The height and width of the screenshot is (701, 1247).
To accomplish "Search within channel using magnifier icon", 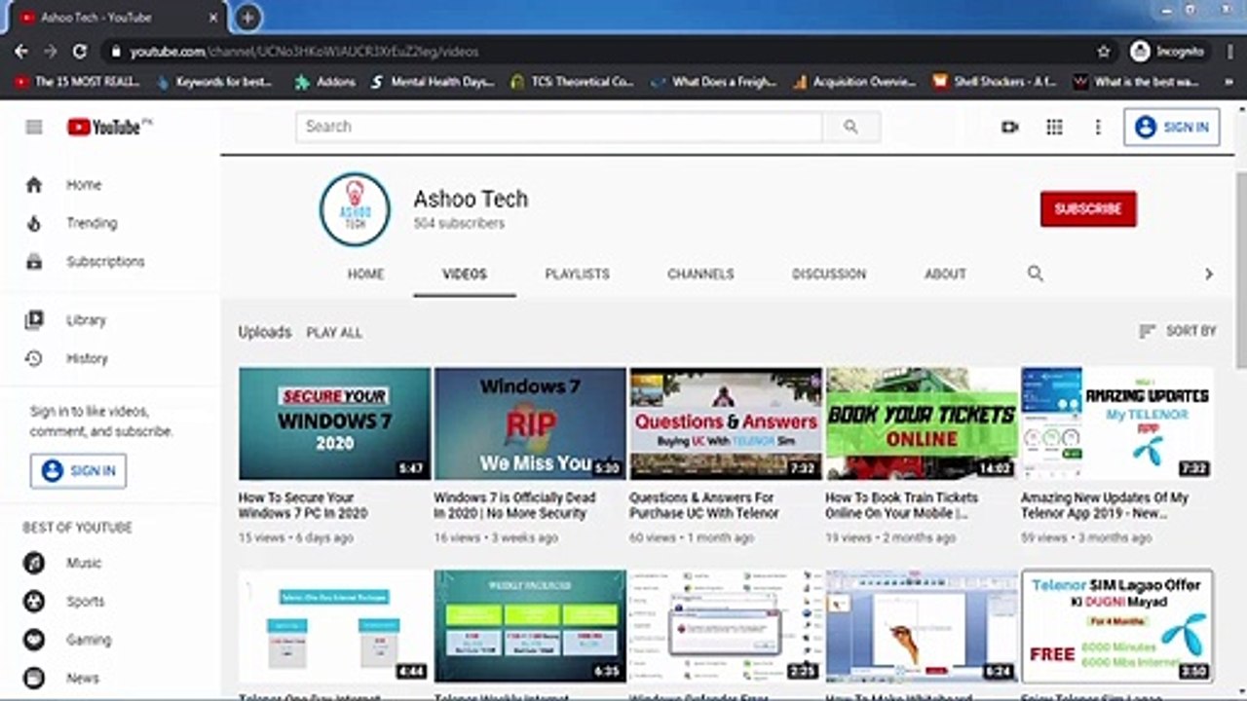I will tap(1036, 274).
